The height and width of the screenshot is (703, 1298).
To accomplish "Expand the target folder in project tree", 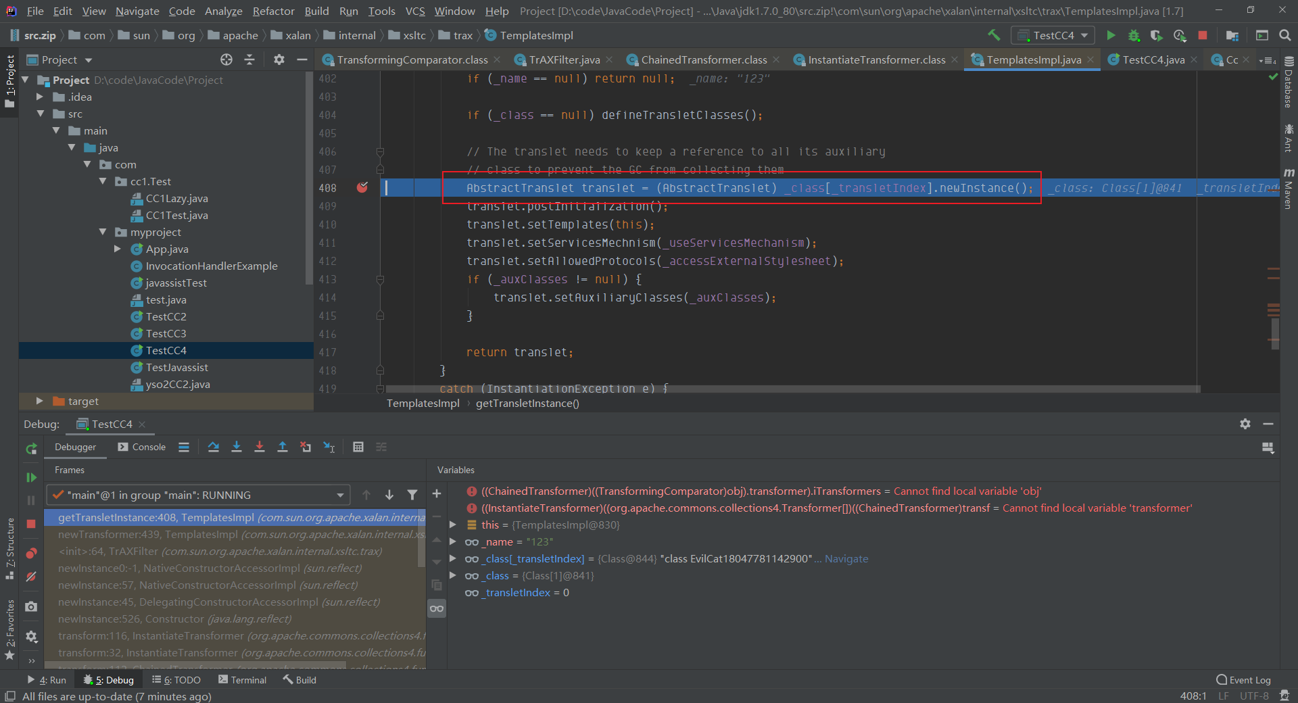I will pos(39,401).
